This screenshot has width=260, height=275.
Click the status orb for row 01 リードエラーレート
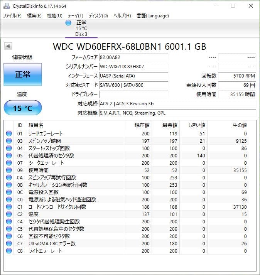point(9,133)
